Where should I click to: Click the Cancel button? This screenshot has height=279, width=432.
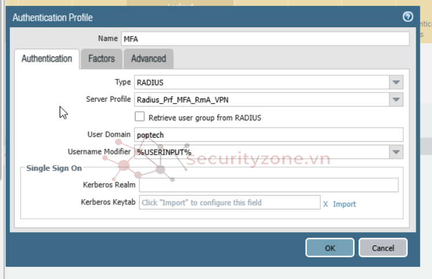pos(383,248)
